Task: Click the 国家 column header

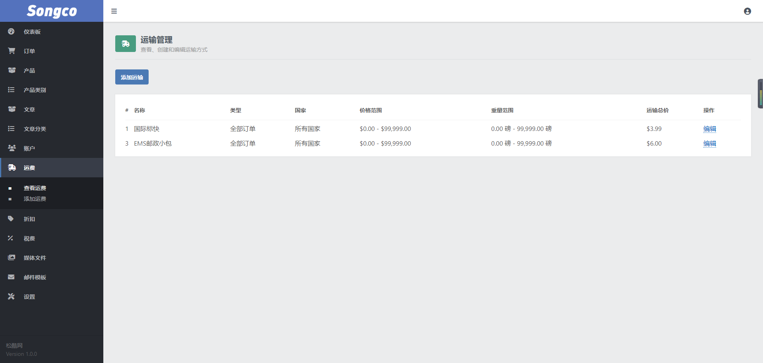Action: tap(300, 110)
